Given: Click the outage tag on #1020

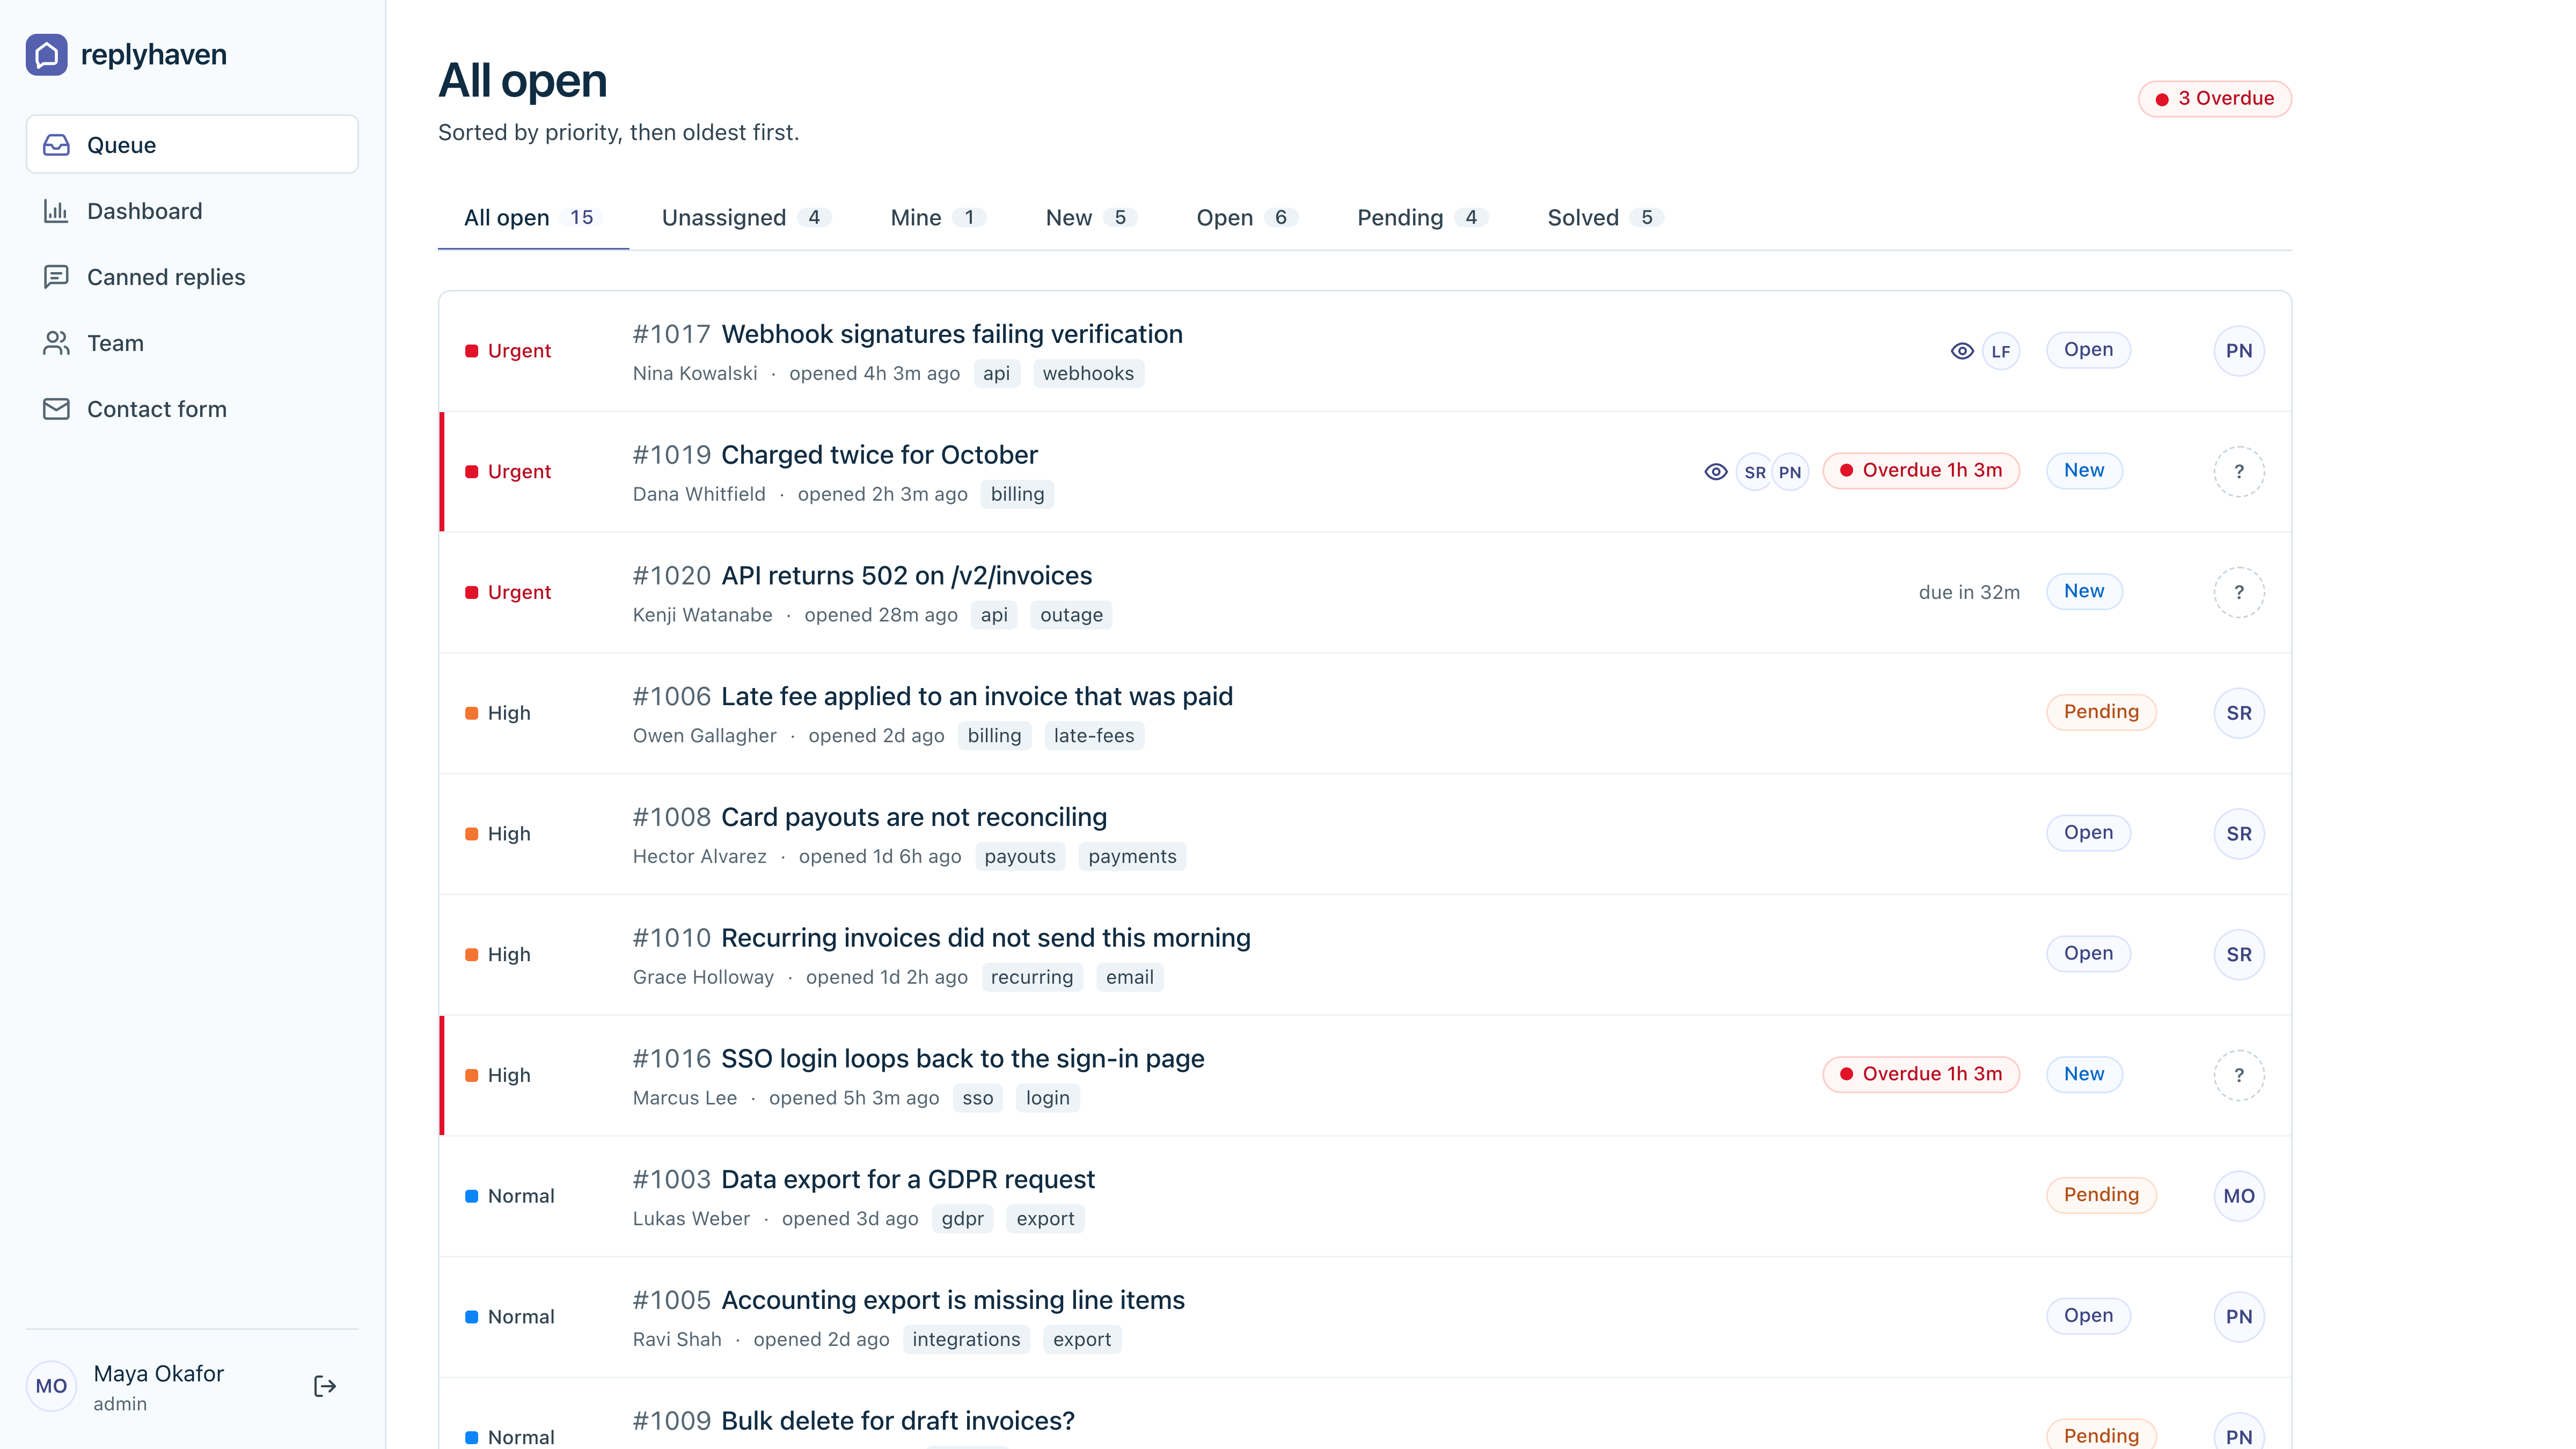Looking at the screenshot, I should coord(1071,615).
